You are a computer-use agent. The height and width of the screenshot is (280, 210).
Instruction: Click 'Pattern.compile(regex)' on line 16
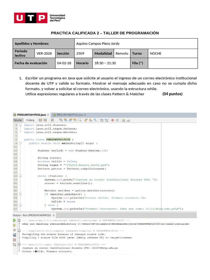[86, 168]
